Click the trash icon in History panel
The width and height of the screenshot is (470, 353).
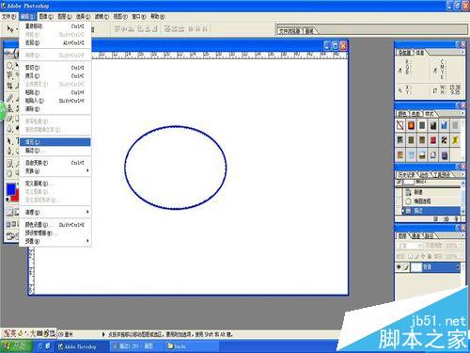(456, 218)
